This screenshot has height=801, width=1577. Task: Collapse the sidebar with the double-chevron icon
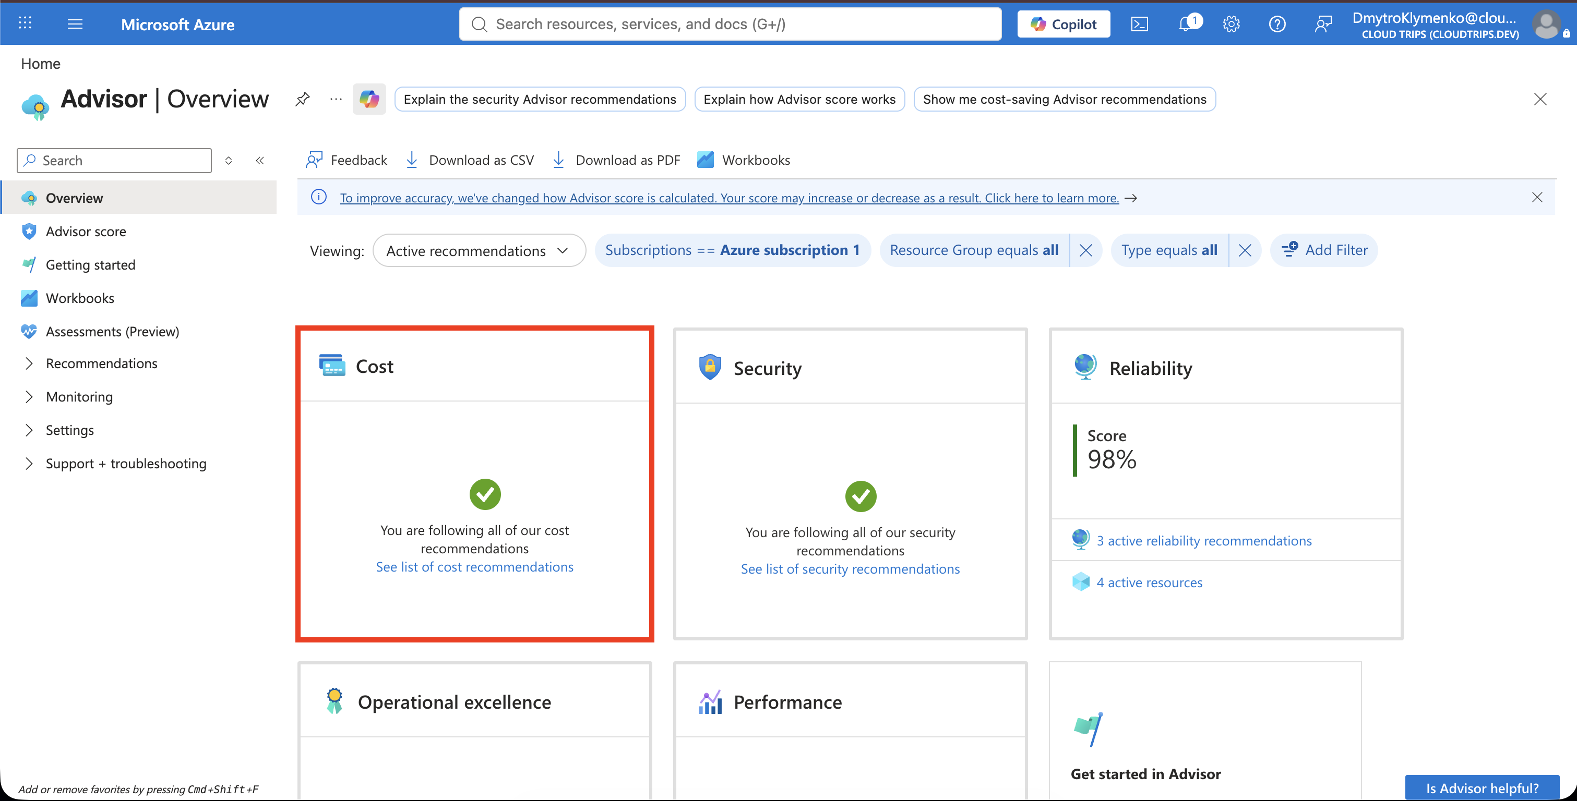pyautogui.click(x=259, y=160)
